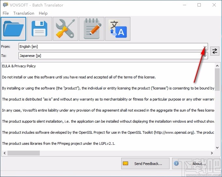This screenshot has width=222, height=177.
Task: Click the vertical scrollbar up arrow
Action: pos(217,66)
